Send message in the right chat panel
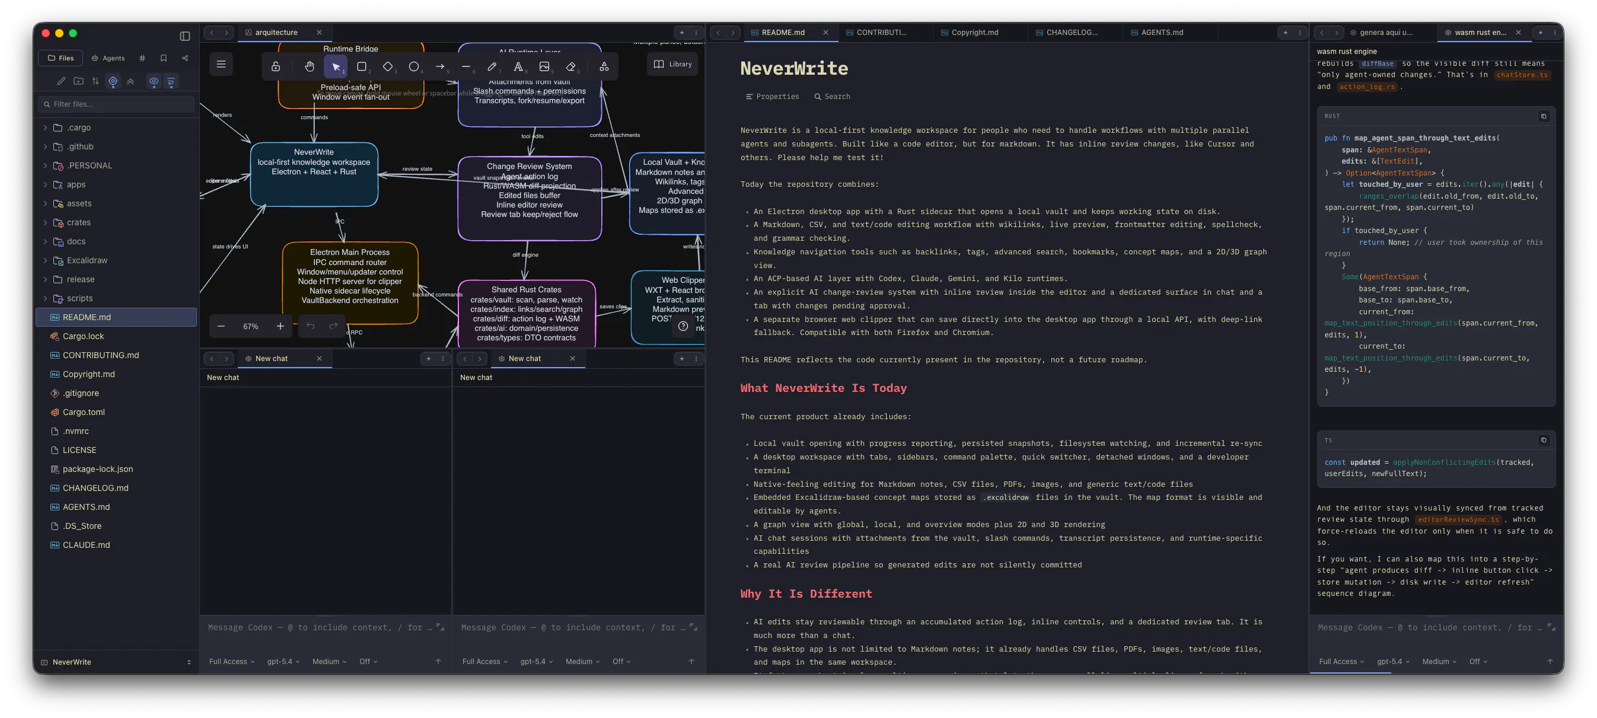The height and width of the screenshot is (718, 1597). 1550,662
